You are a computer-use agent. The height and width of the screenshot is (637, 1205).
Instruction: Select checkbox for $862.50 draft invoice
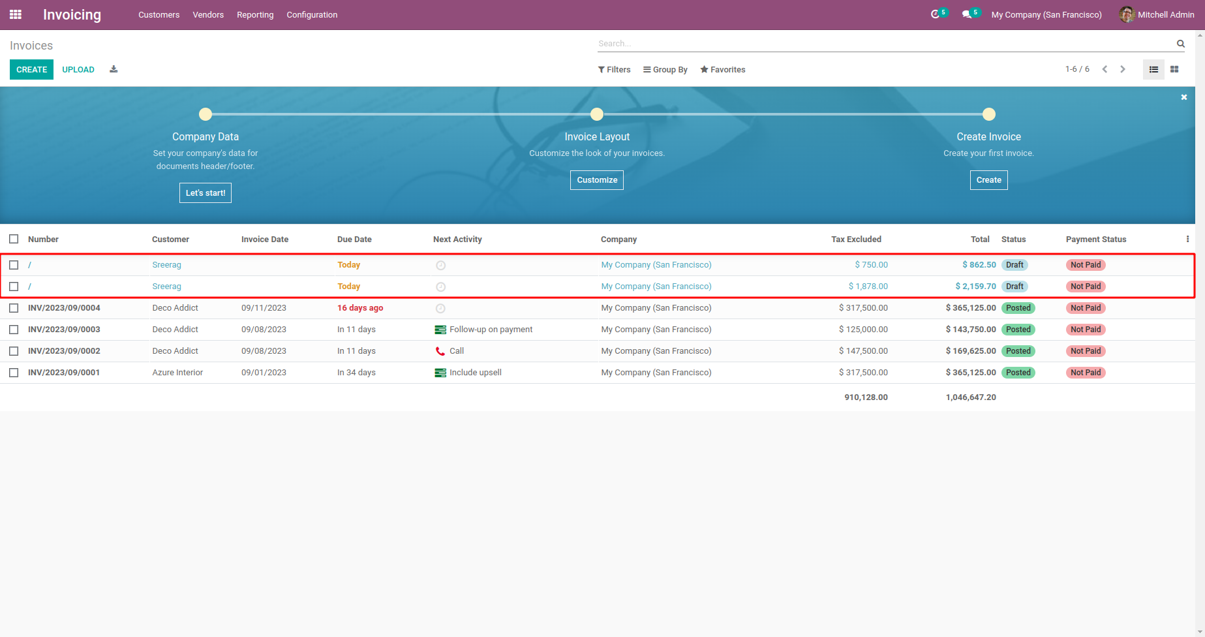click(14, 265)
